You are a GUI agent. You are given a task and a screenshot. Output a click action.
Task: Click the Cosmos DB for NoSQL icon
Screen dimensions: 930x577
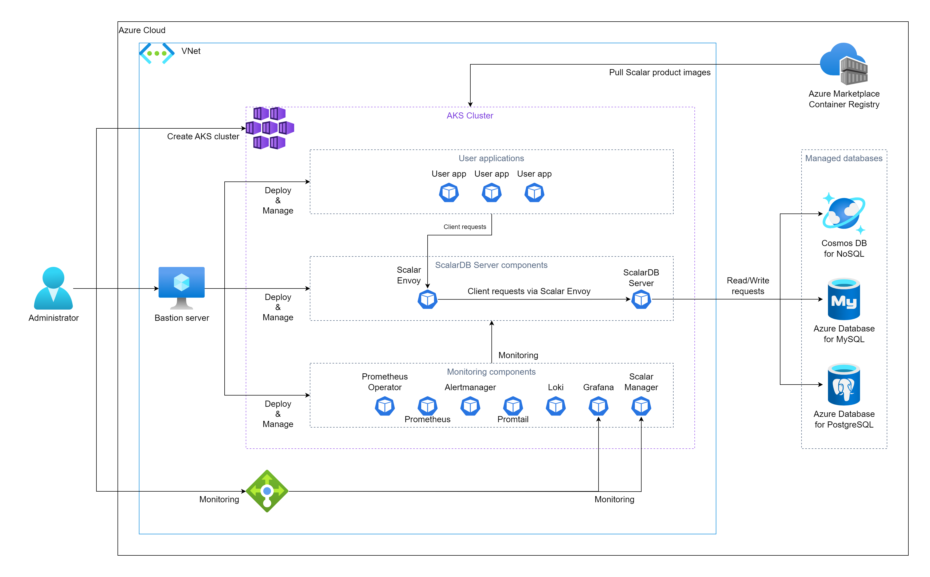click(x=844, y=213)
